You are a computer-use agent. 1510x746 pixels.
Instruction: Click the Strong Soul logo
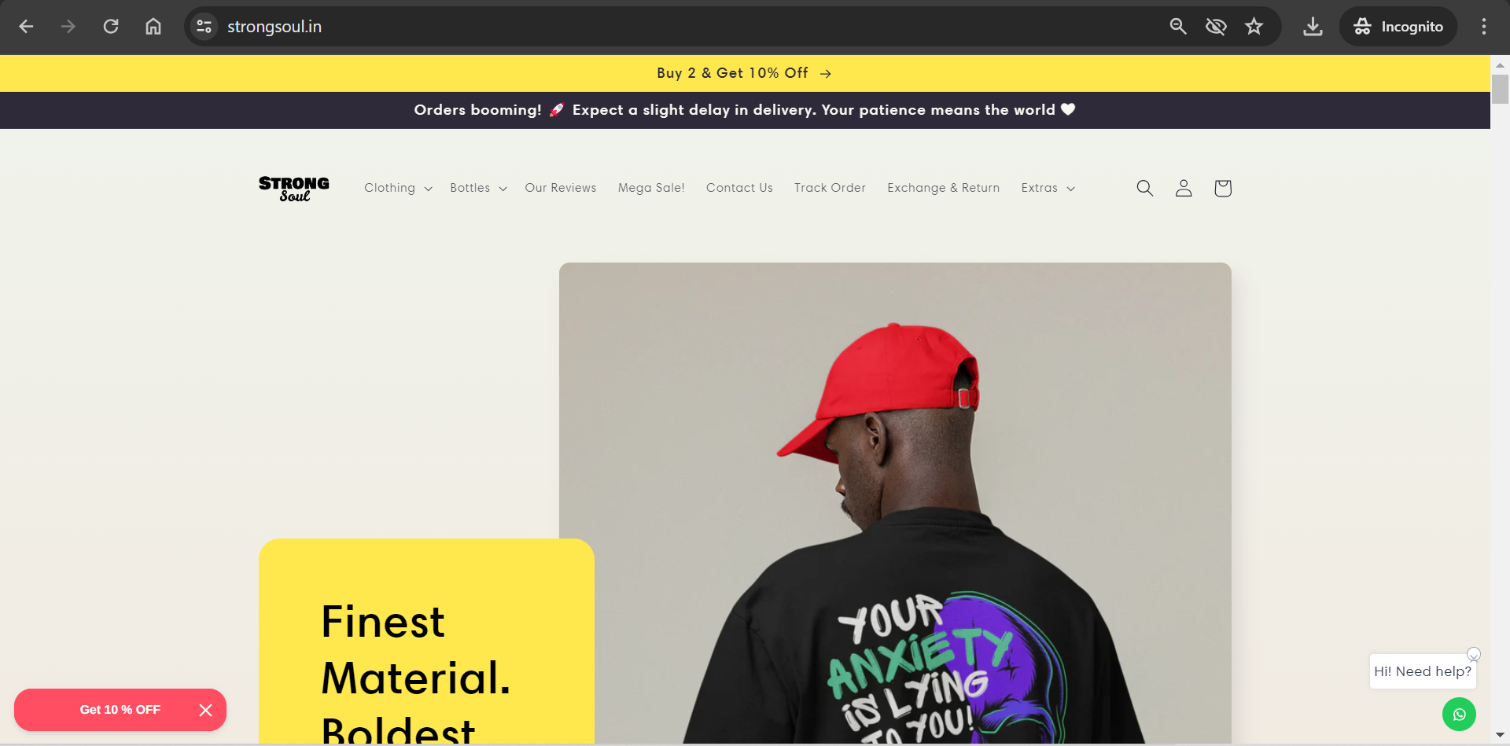point(294,189)
